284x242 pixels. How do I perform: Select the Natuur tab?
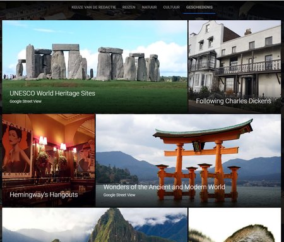tap(149, 7)
